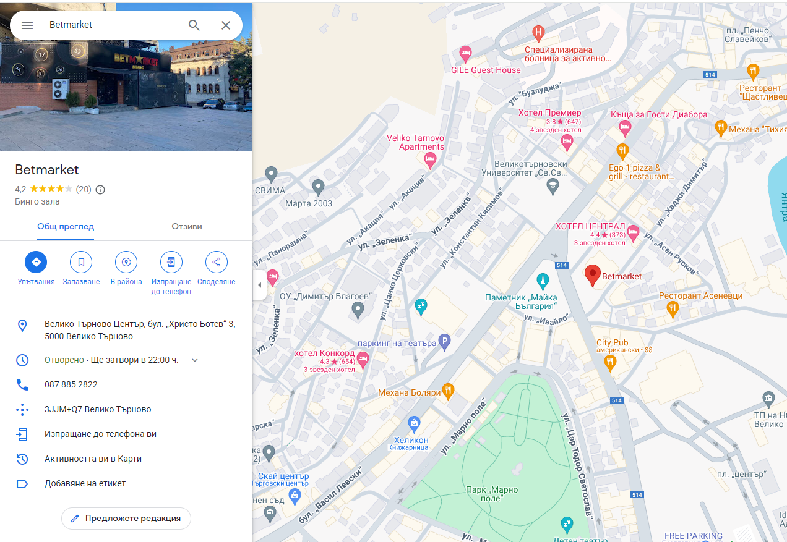Click the search magnifier icon
This screenshot has height=542, width=787.
pos(194,25)
